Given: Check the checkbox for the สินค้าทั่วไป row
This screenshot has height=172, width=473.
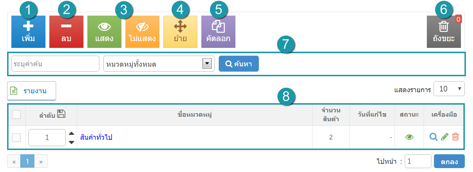Looking at the screenshot, I should click(x=16, y=138).
